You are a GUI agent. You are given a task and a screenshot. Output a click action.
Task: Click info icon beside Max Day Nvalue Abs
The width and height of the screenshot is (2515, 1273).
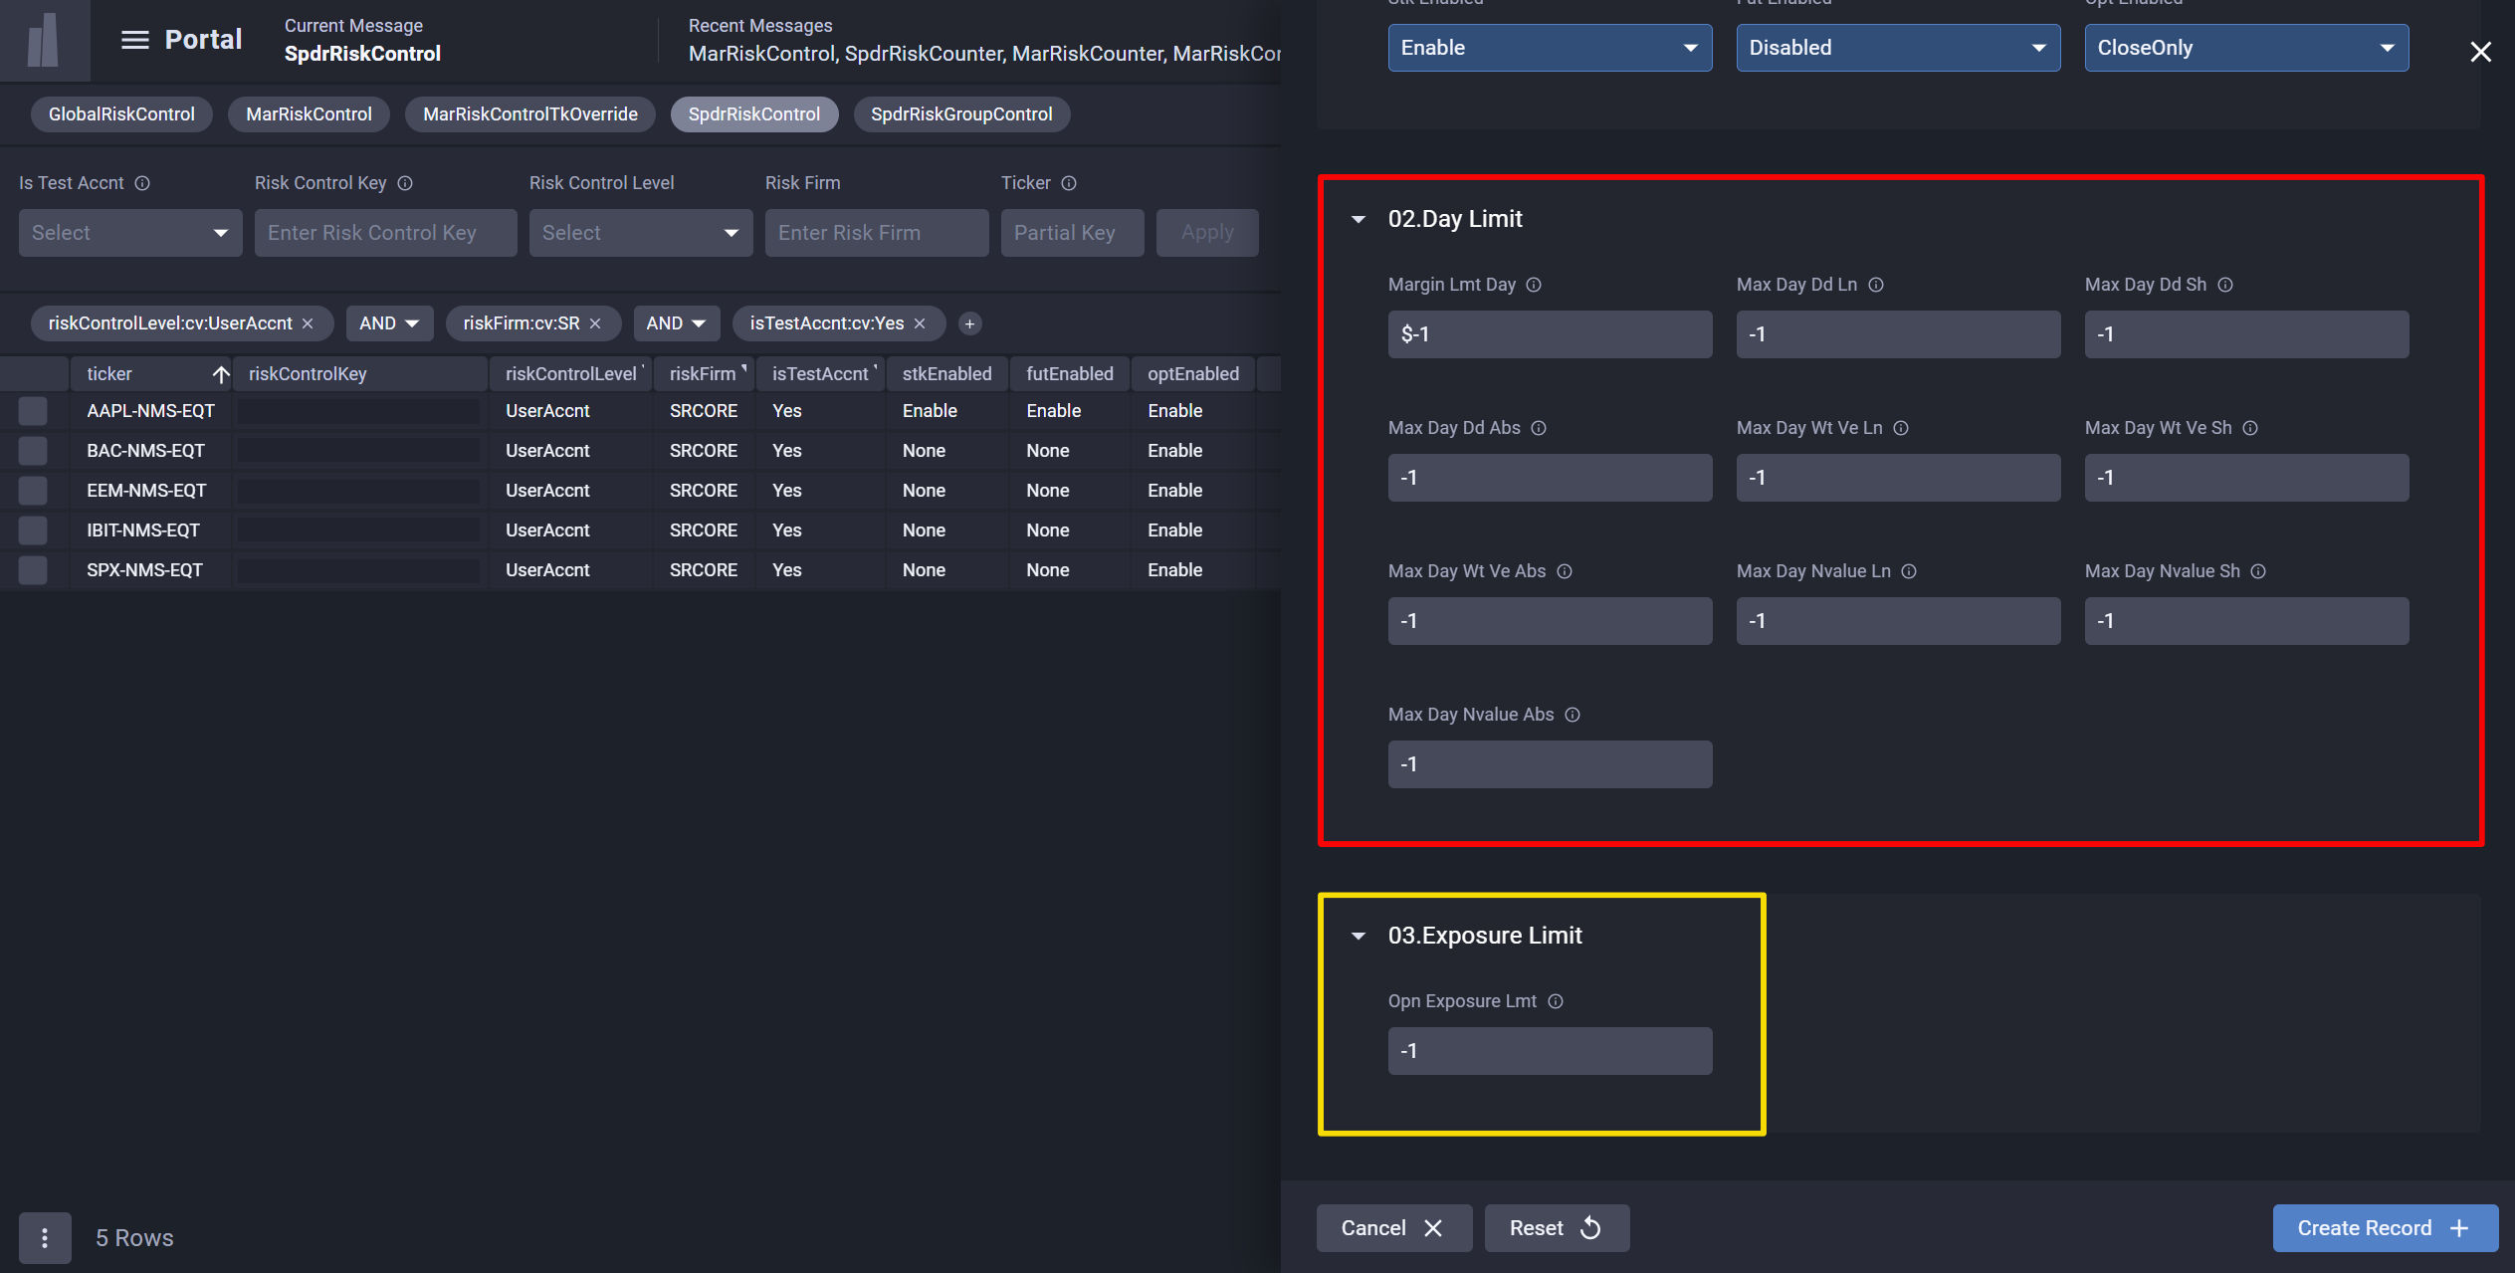pos(1572,715)
